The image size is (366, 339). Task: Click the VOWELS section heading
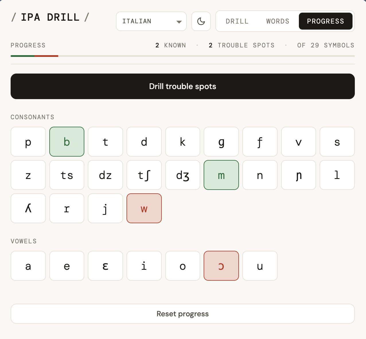(x=24, y=241)
